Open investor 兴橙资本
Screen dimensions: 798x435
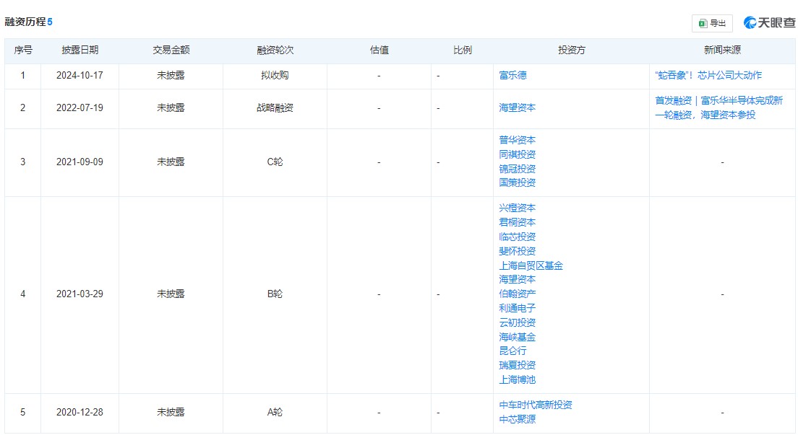coord(517,208)
